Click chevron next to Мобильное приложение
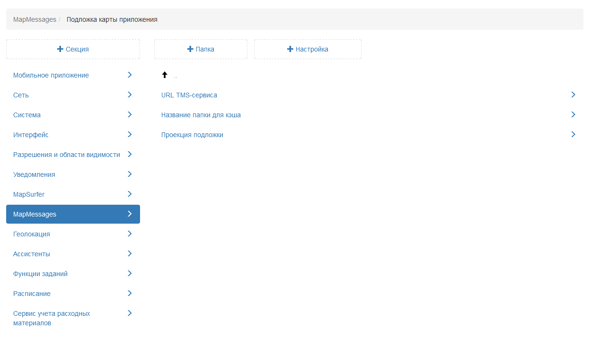The height and width of the screenshot is (339, 590). tap(130, 75)
